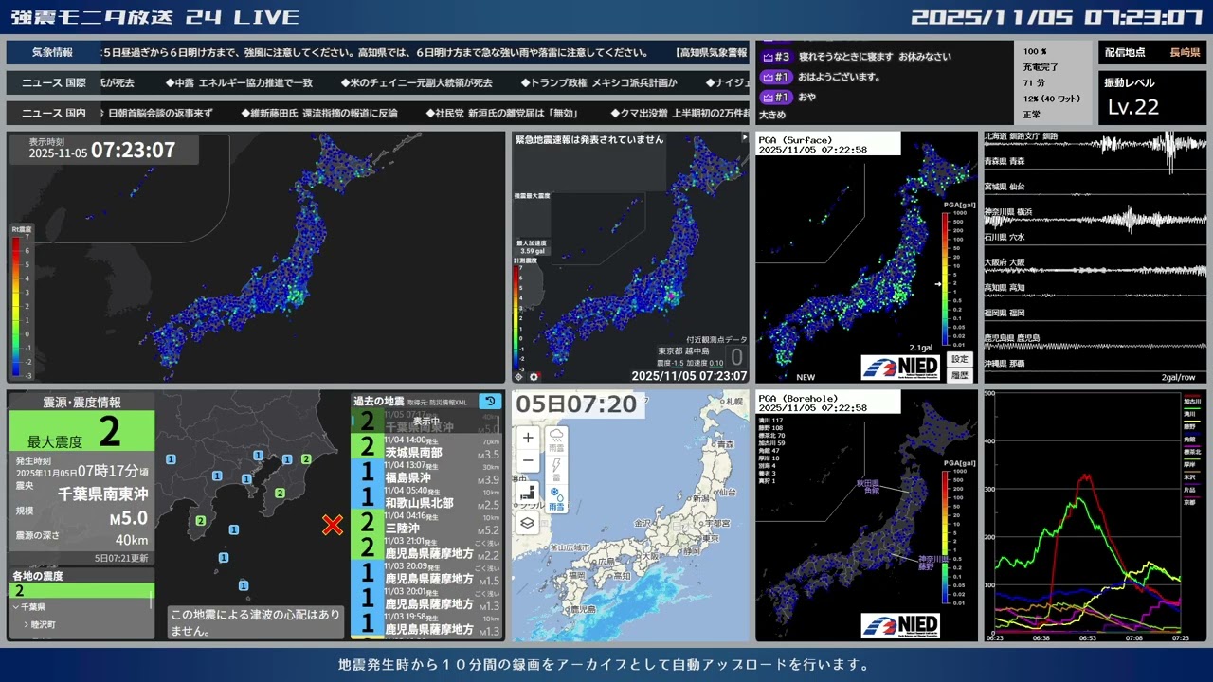The image size is (1213, 682).
Task: Select the 鹿児島県薩摩地方 M2.2 earthquake entry
Action: (x=425, y=547)
